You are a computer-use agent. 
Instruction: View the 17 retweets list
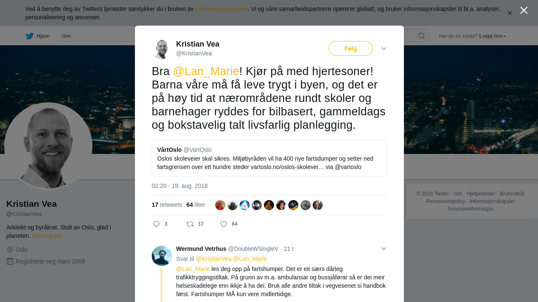[167, 205]
